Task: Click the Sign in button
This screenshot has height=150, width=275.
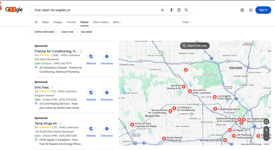Action: click(x=263, y=10)
